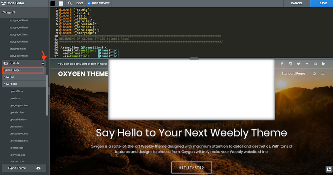Screen dimensions: 333x175
Task: Open the DOCS reference
Action: click(x=80, y=3)
